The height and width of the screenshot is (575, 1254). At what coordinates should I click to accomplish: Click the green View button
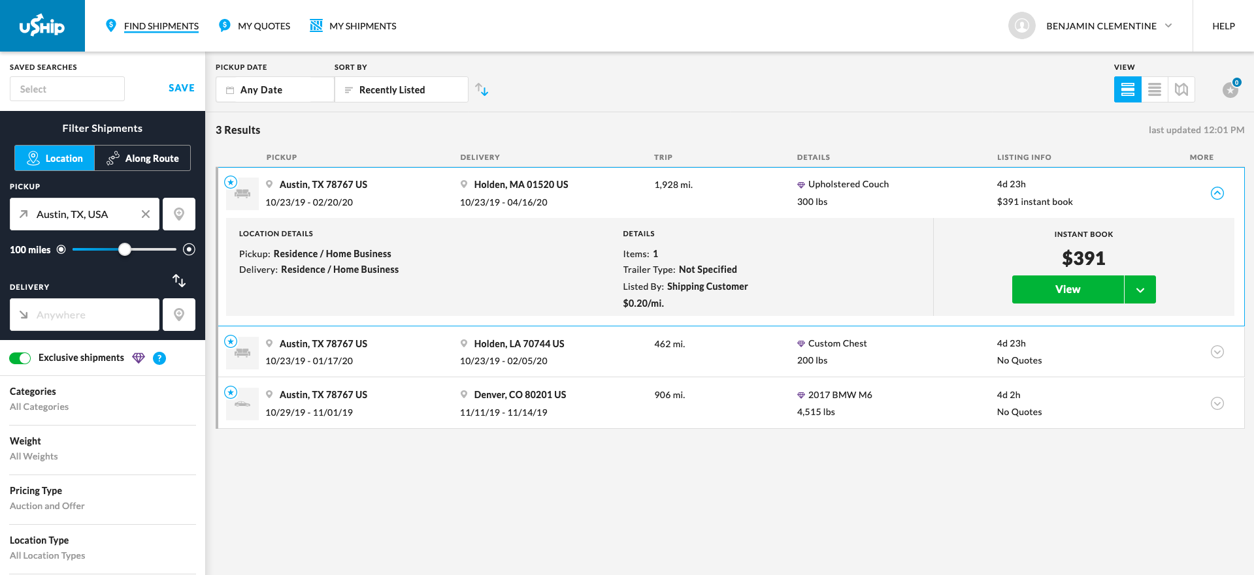[1067, 290]
